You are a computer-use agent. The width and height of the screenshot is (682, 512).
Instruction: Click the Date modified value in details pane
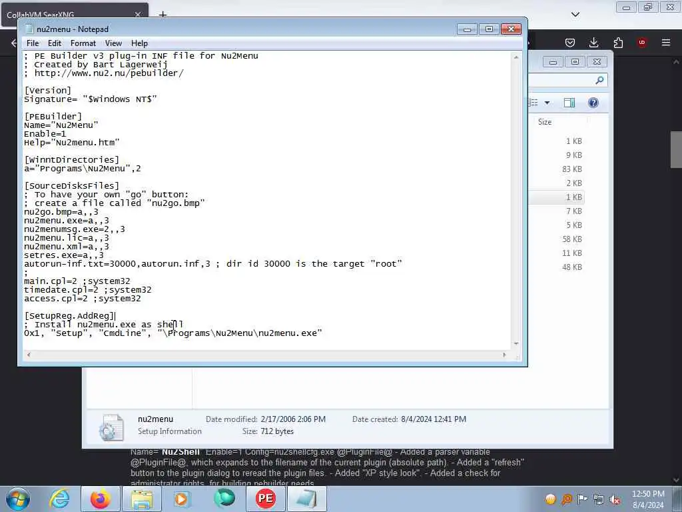293,419
